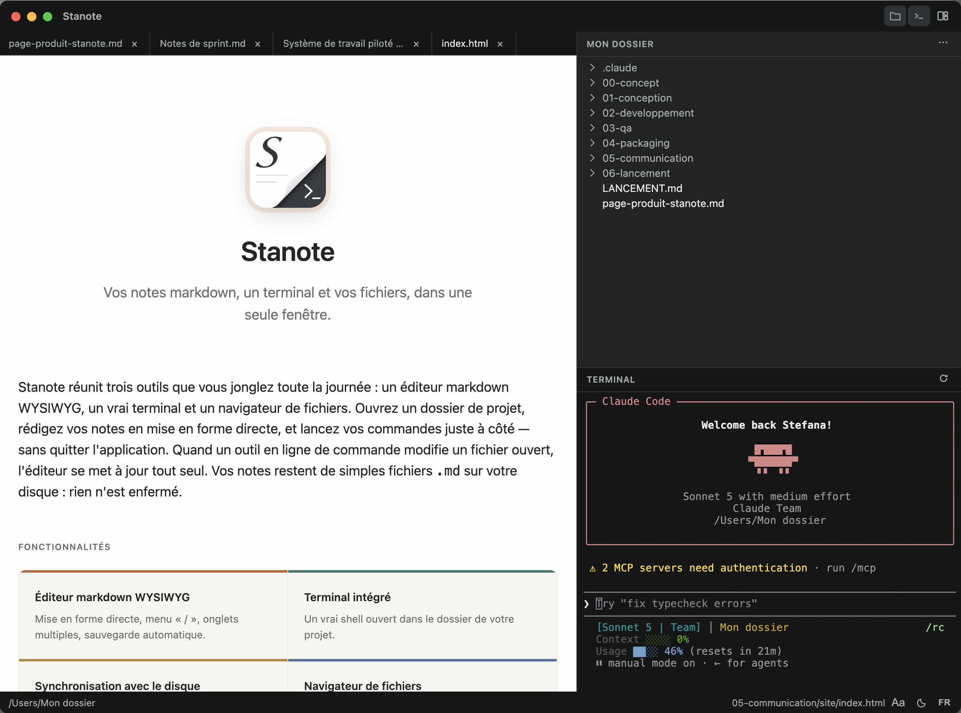Image resolution: width=961 pixels, height=713 pixels.
Task: Click the Navigateur de fichiers heading
Action: pyautogui.click(x=362, y=686)
